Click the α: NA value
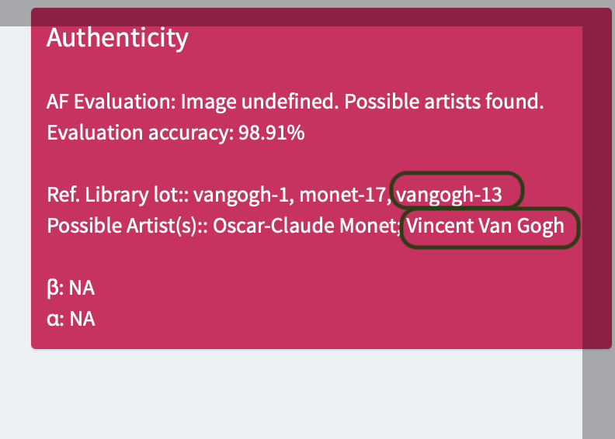The width and height of the screenshot is (615, 439). point(71,318)
